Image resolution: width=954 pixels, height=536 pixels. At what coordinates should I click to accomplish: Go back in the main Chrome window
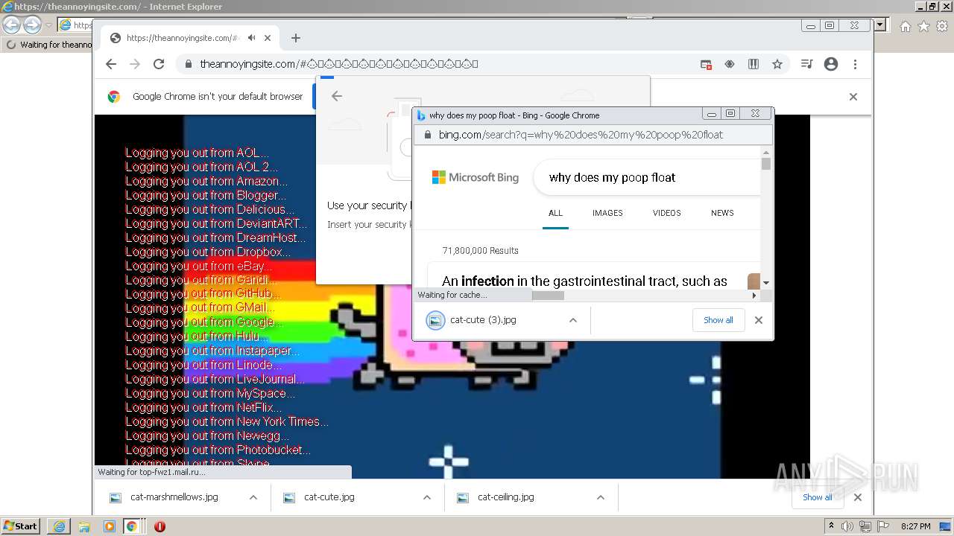click(x=111, y=64)
